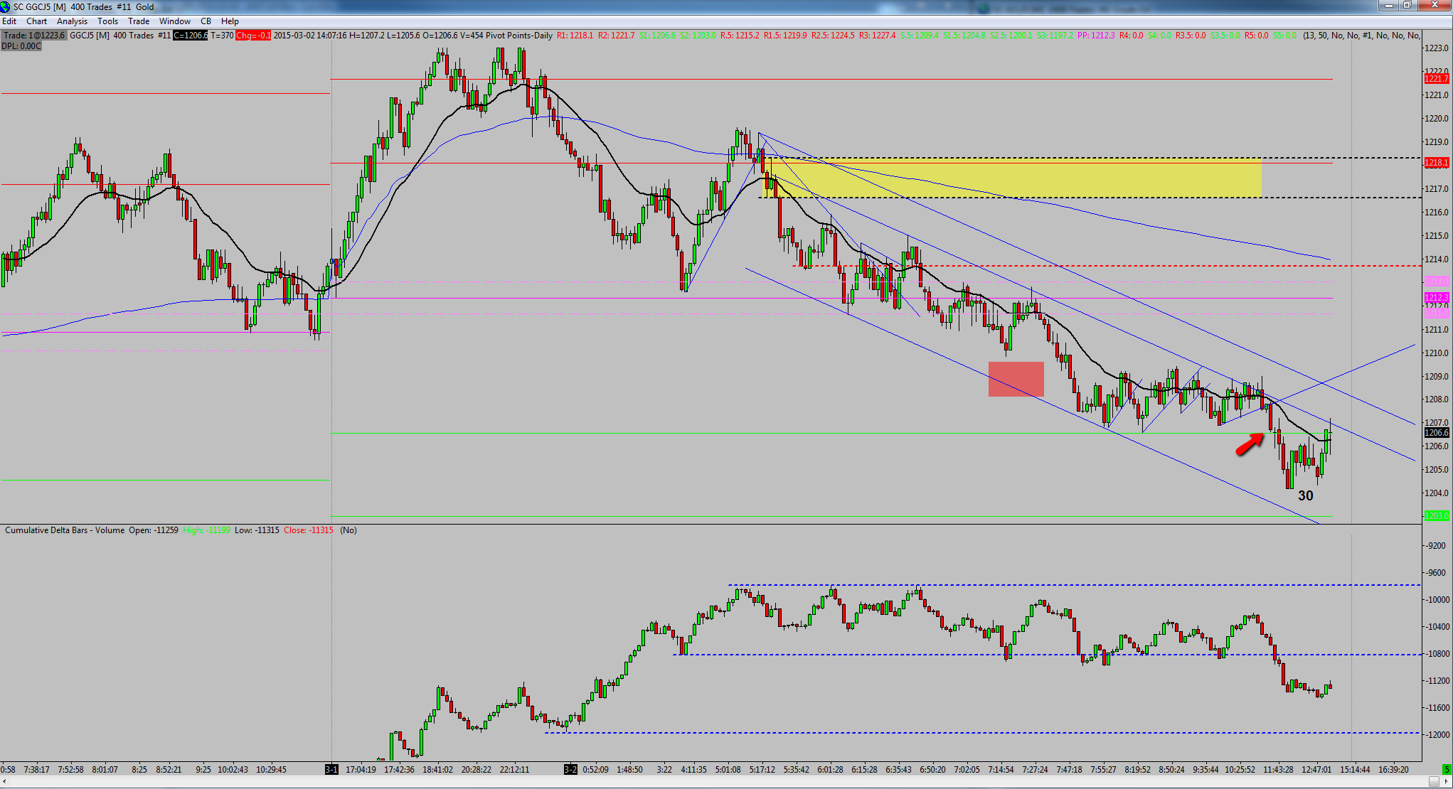This screenshot has height=789, width=1453.
Task: Click the green box at time axis right end
Action: (1447, 769)
